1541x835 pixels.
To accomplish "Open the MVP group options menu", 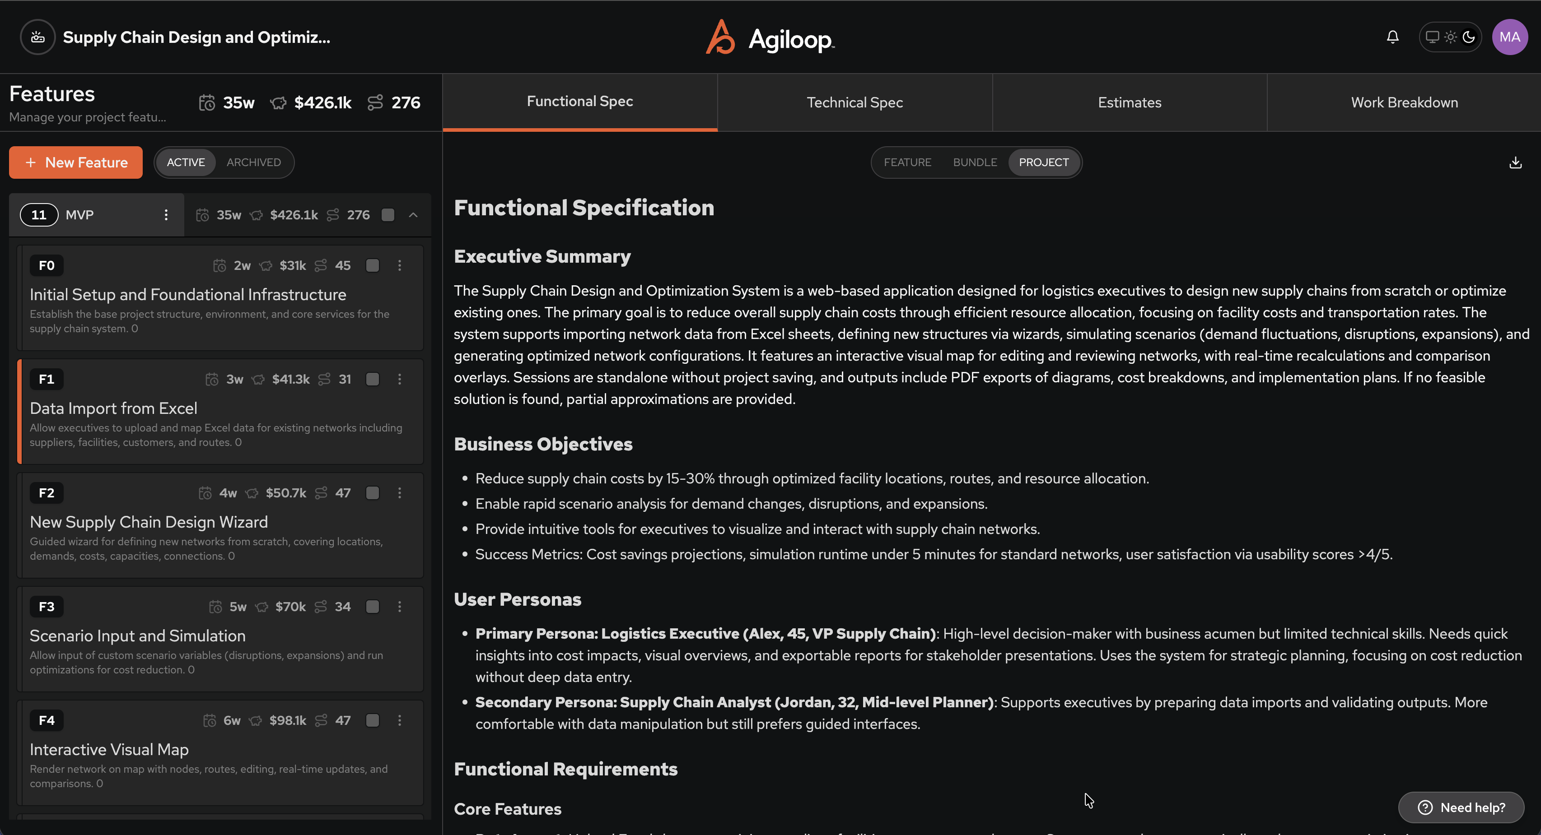I will click(x=166, y=214).
